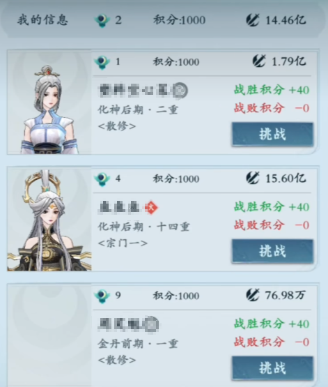
Task: Click the <散修> tag under 化神后期·二重
Action: [x=117, y=126]
